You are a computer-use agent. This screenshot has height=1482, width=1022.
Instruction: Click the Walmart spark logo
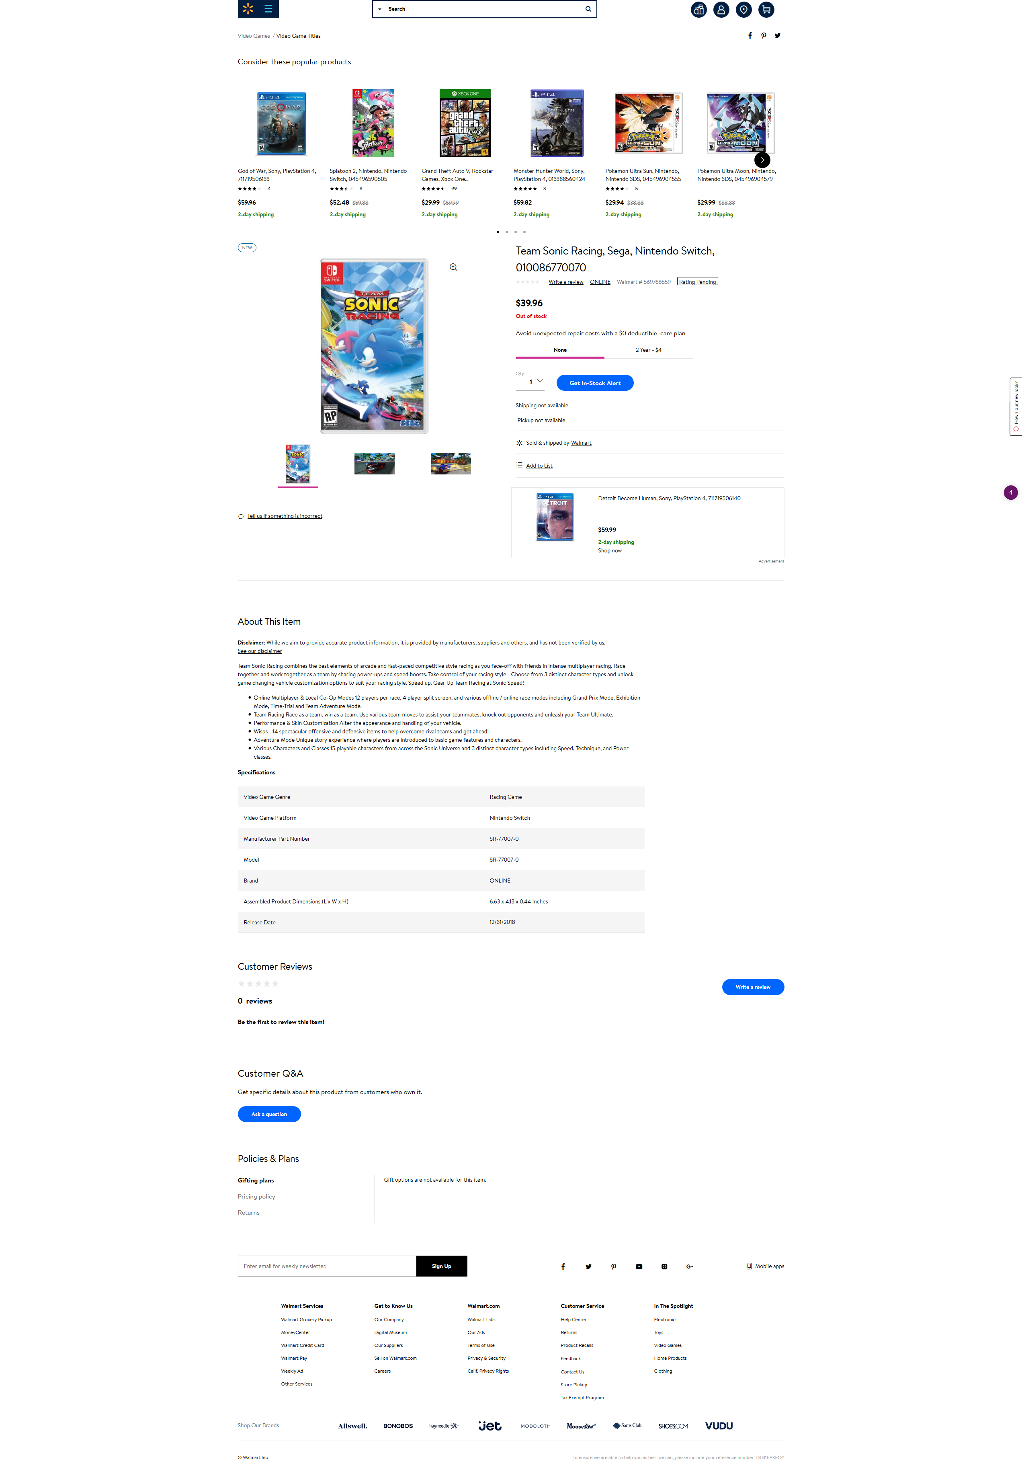point(248,9)
